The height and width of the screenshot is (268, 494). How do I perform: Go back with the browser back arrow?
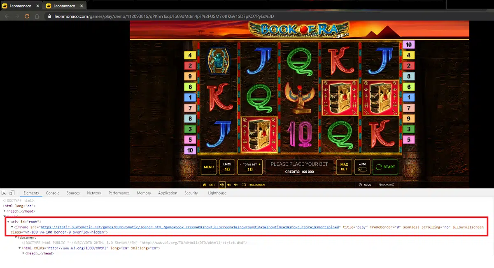[x=7, y=16]
